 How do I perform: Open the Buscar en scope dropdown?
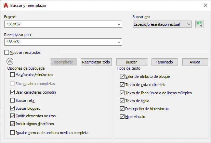(x=188, y=24)
